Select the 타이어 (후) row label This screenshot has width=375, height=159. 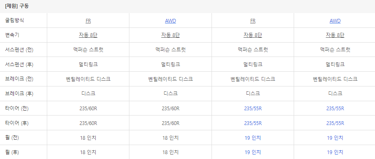point(17,123)
